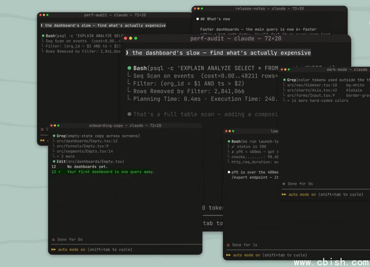Click the asterisk icon in dark-mode window status
Image resolution: width=370 pixels, height=267 pixels.
click(x=284, y=184)
